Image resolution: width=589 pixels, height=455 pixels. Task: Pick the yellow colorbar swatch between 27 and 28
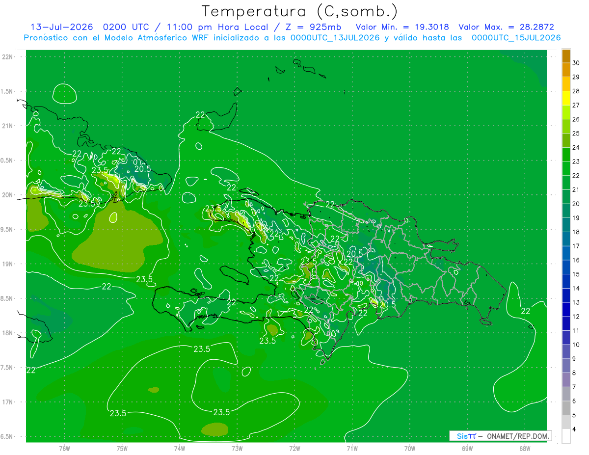coord(566,98)
